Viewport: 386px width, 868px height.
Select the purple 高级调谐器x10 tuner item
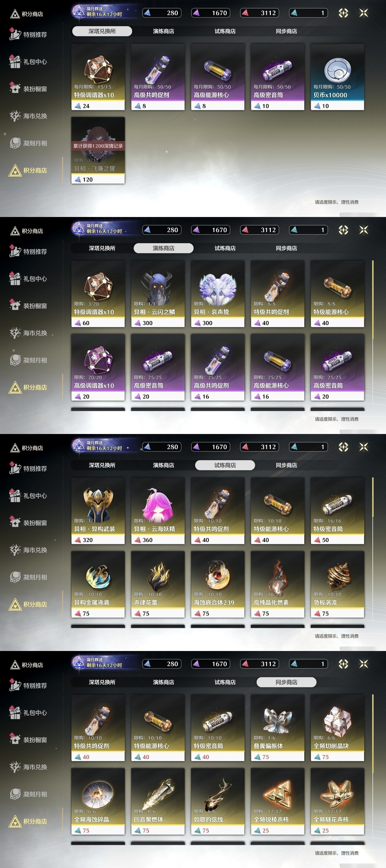click(x=98, y=367)
